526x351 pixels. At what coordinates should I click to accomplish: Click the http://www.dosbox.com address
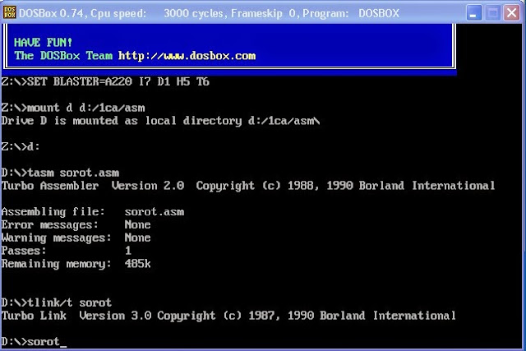[x=187, y=56]
